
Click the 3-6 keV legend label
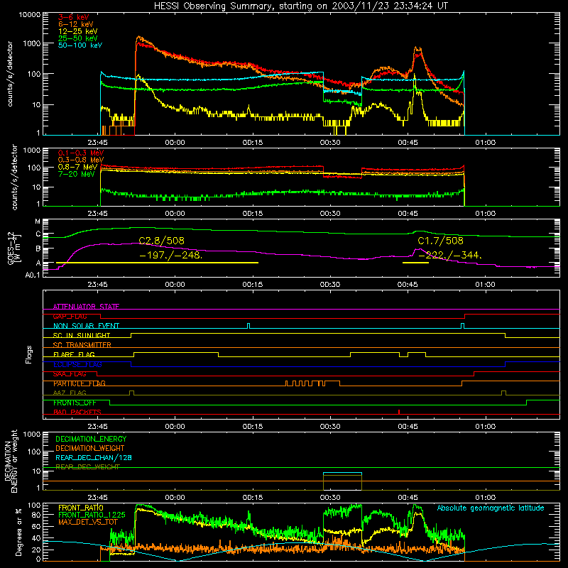(x=73, y=17)
